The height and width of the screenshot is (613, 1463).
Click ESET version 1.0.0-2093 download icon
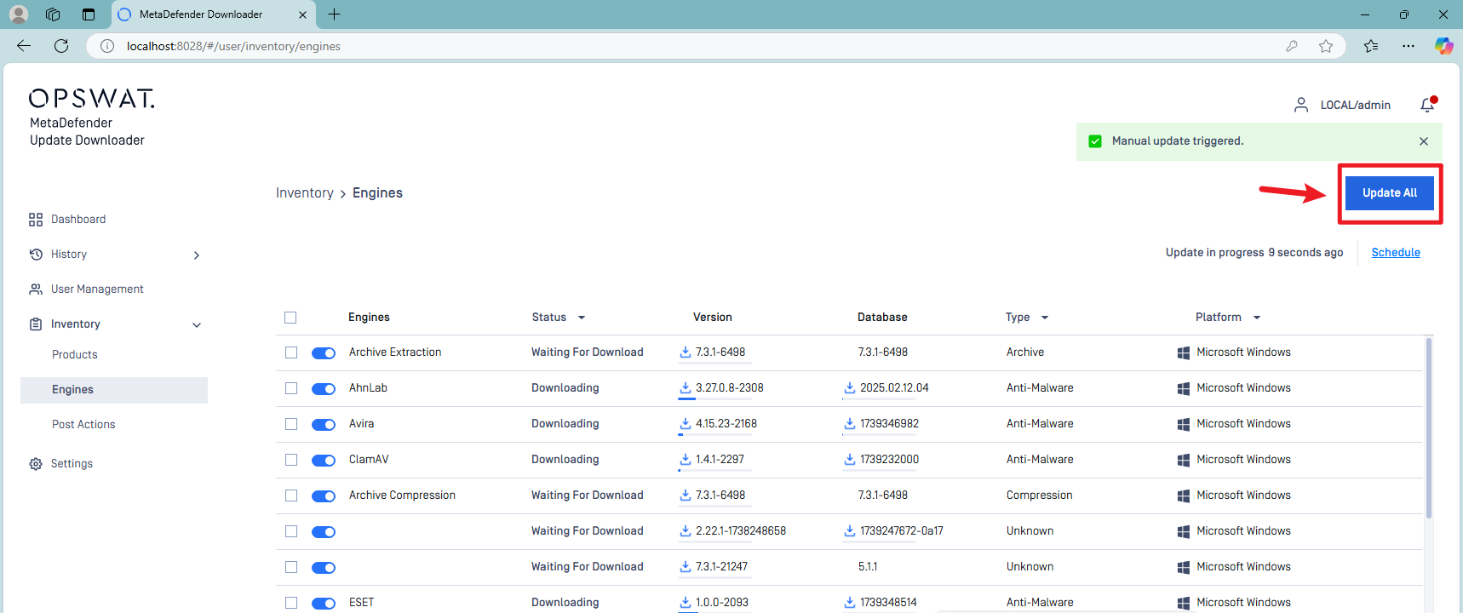[x=686, y=602]
